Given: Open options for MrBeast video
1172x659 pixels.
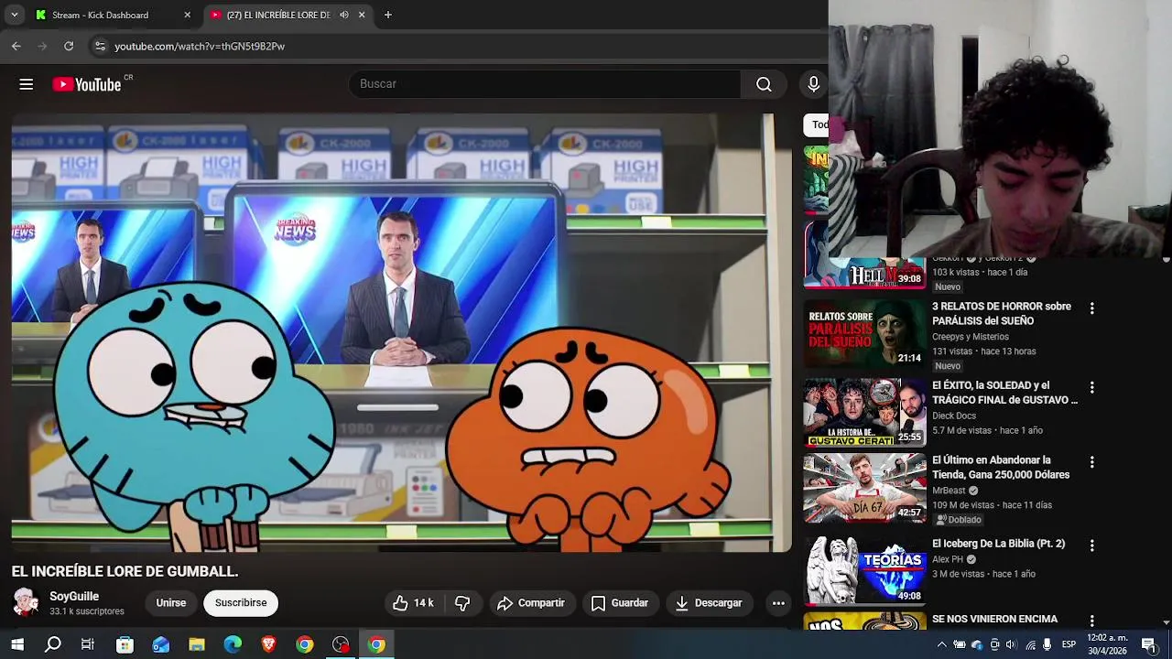Looking at the screenshot, I should [x=1091, y=462].
